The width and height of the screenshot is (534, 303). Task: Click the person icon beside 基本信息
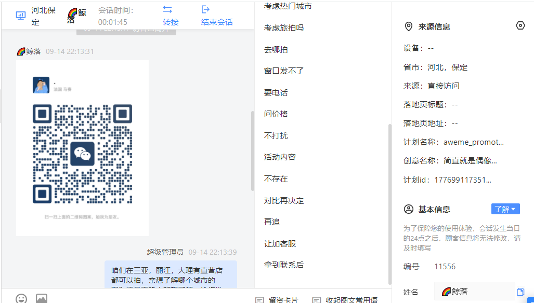pyautogui.click(x=408, y=209)
